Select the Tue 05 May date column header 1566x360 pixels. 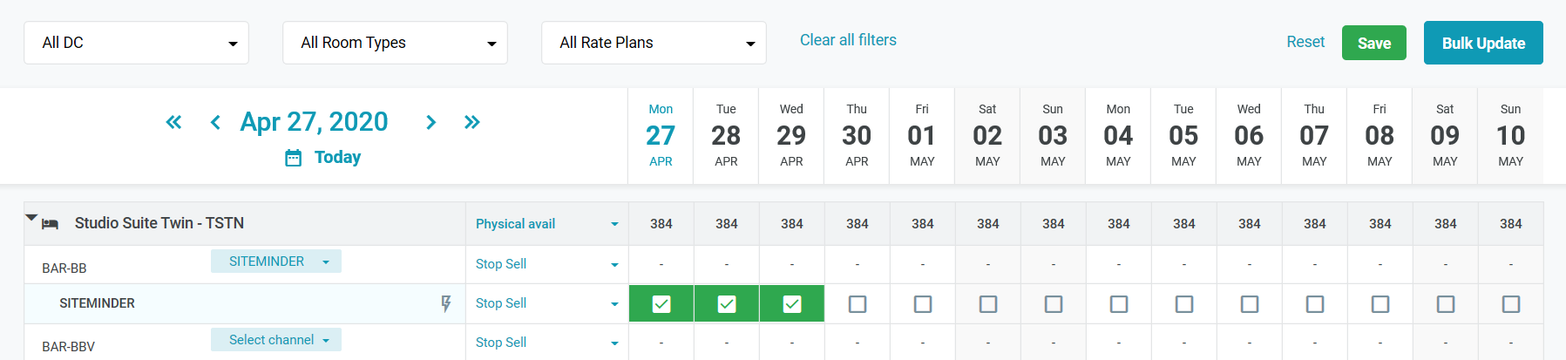pos(1183,135)
